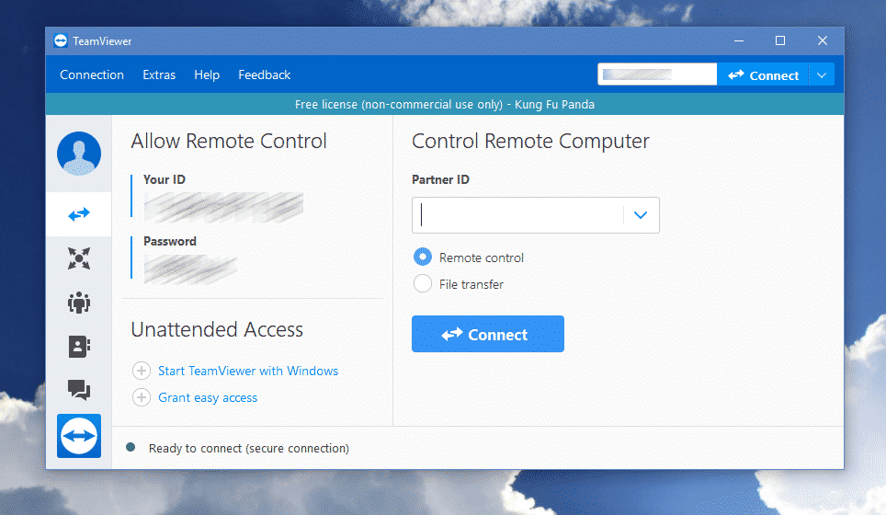This screenshot has width=886, height=515.
Task: Open the Chat bubbles sidebar icon
Action: point(79,390)
